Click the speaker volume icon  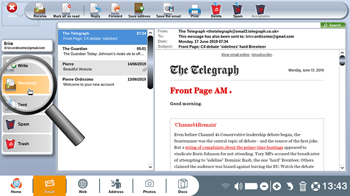click(238, 186)
